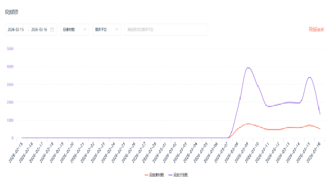Expand the 媒体平台 platform dropdown
Image resolution: width=332 pixels, height=185 pixels.
106,29
